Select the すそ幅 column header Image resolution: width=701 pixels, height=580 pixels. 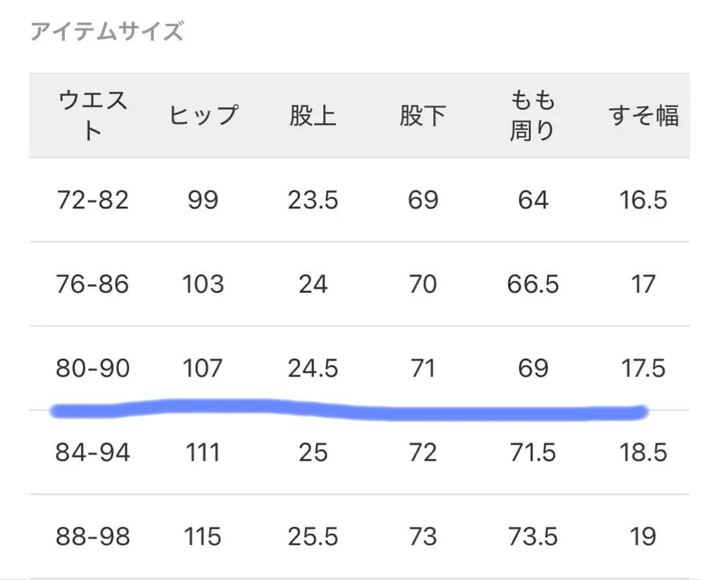click(643, 115)
